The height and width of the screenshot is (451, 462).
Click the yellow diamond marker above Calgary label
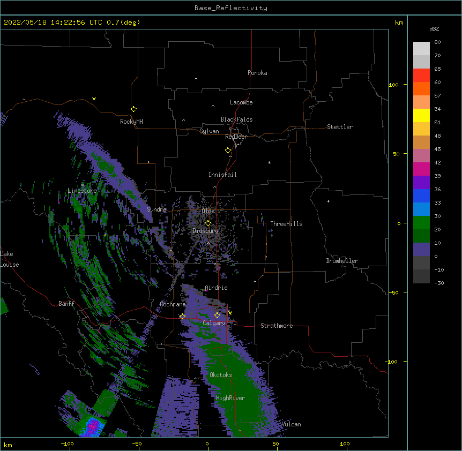pos(217,315)
